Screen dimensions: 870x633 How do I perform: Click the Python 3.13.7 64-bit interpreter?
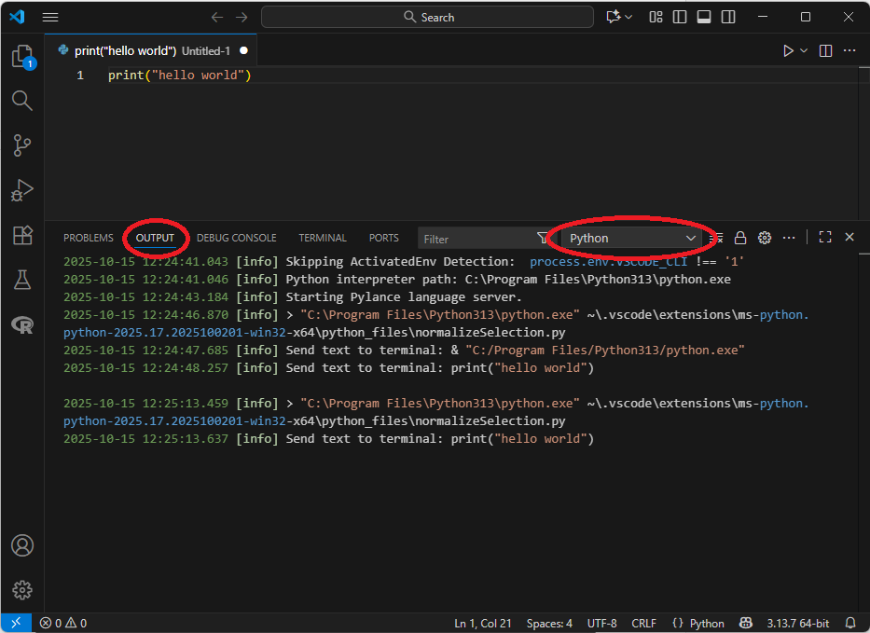coord(799,623)
